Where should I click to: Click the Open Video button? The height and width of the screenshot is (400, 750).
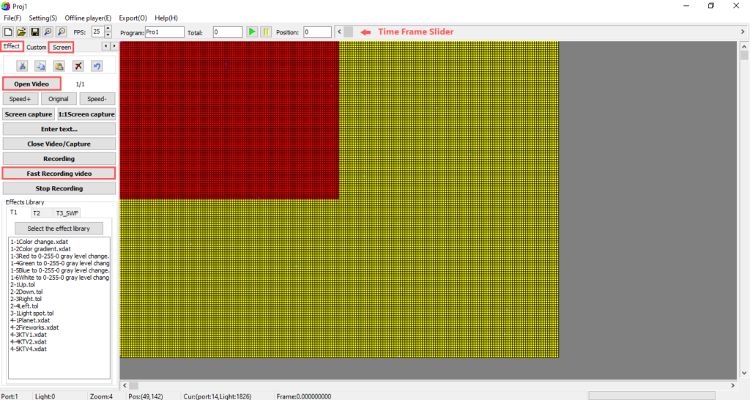pos(31,84)
